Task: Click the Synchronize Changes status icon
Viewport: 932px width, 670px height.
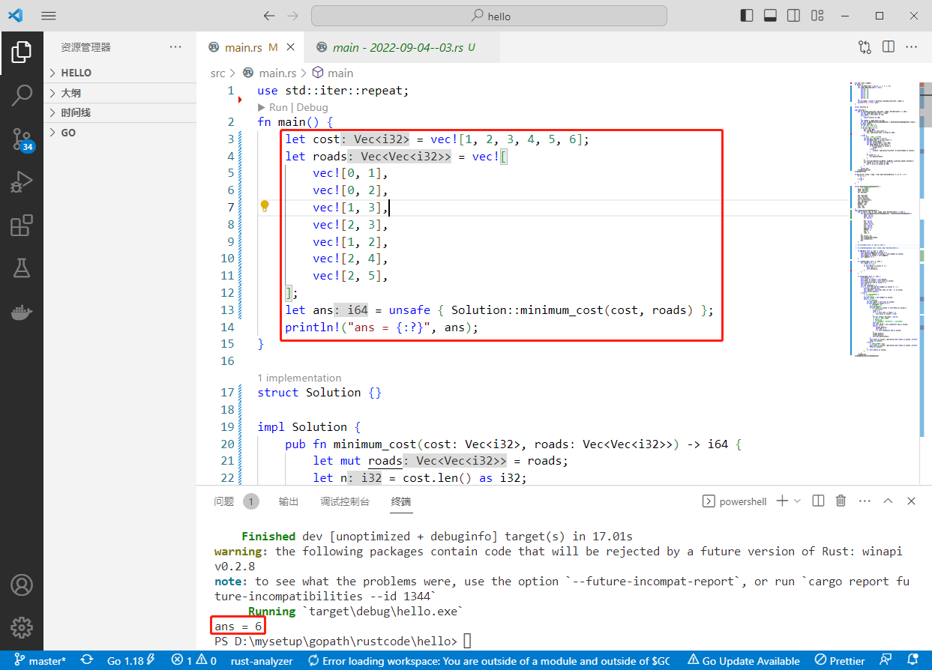Action: (87, 660)
